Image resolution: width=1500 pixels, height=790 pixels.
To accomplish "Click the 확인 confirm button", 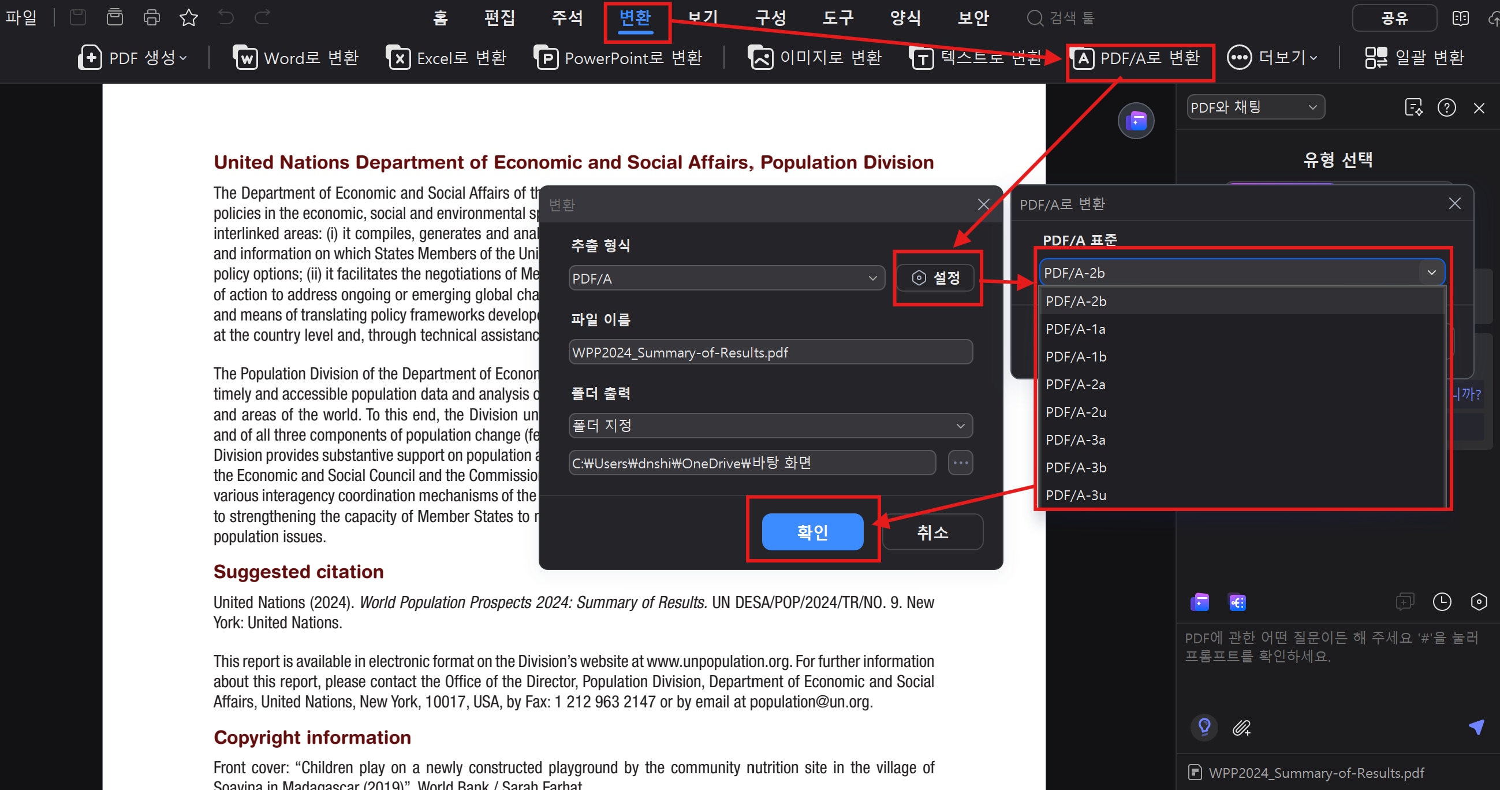I will (812, 531).
